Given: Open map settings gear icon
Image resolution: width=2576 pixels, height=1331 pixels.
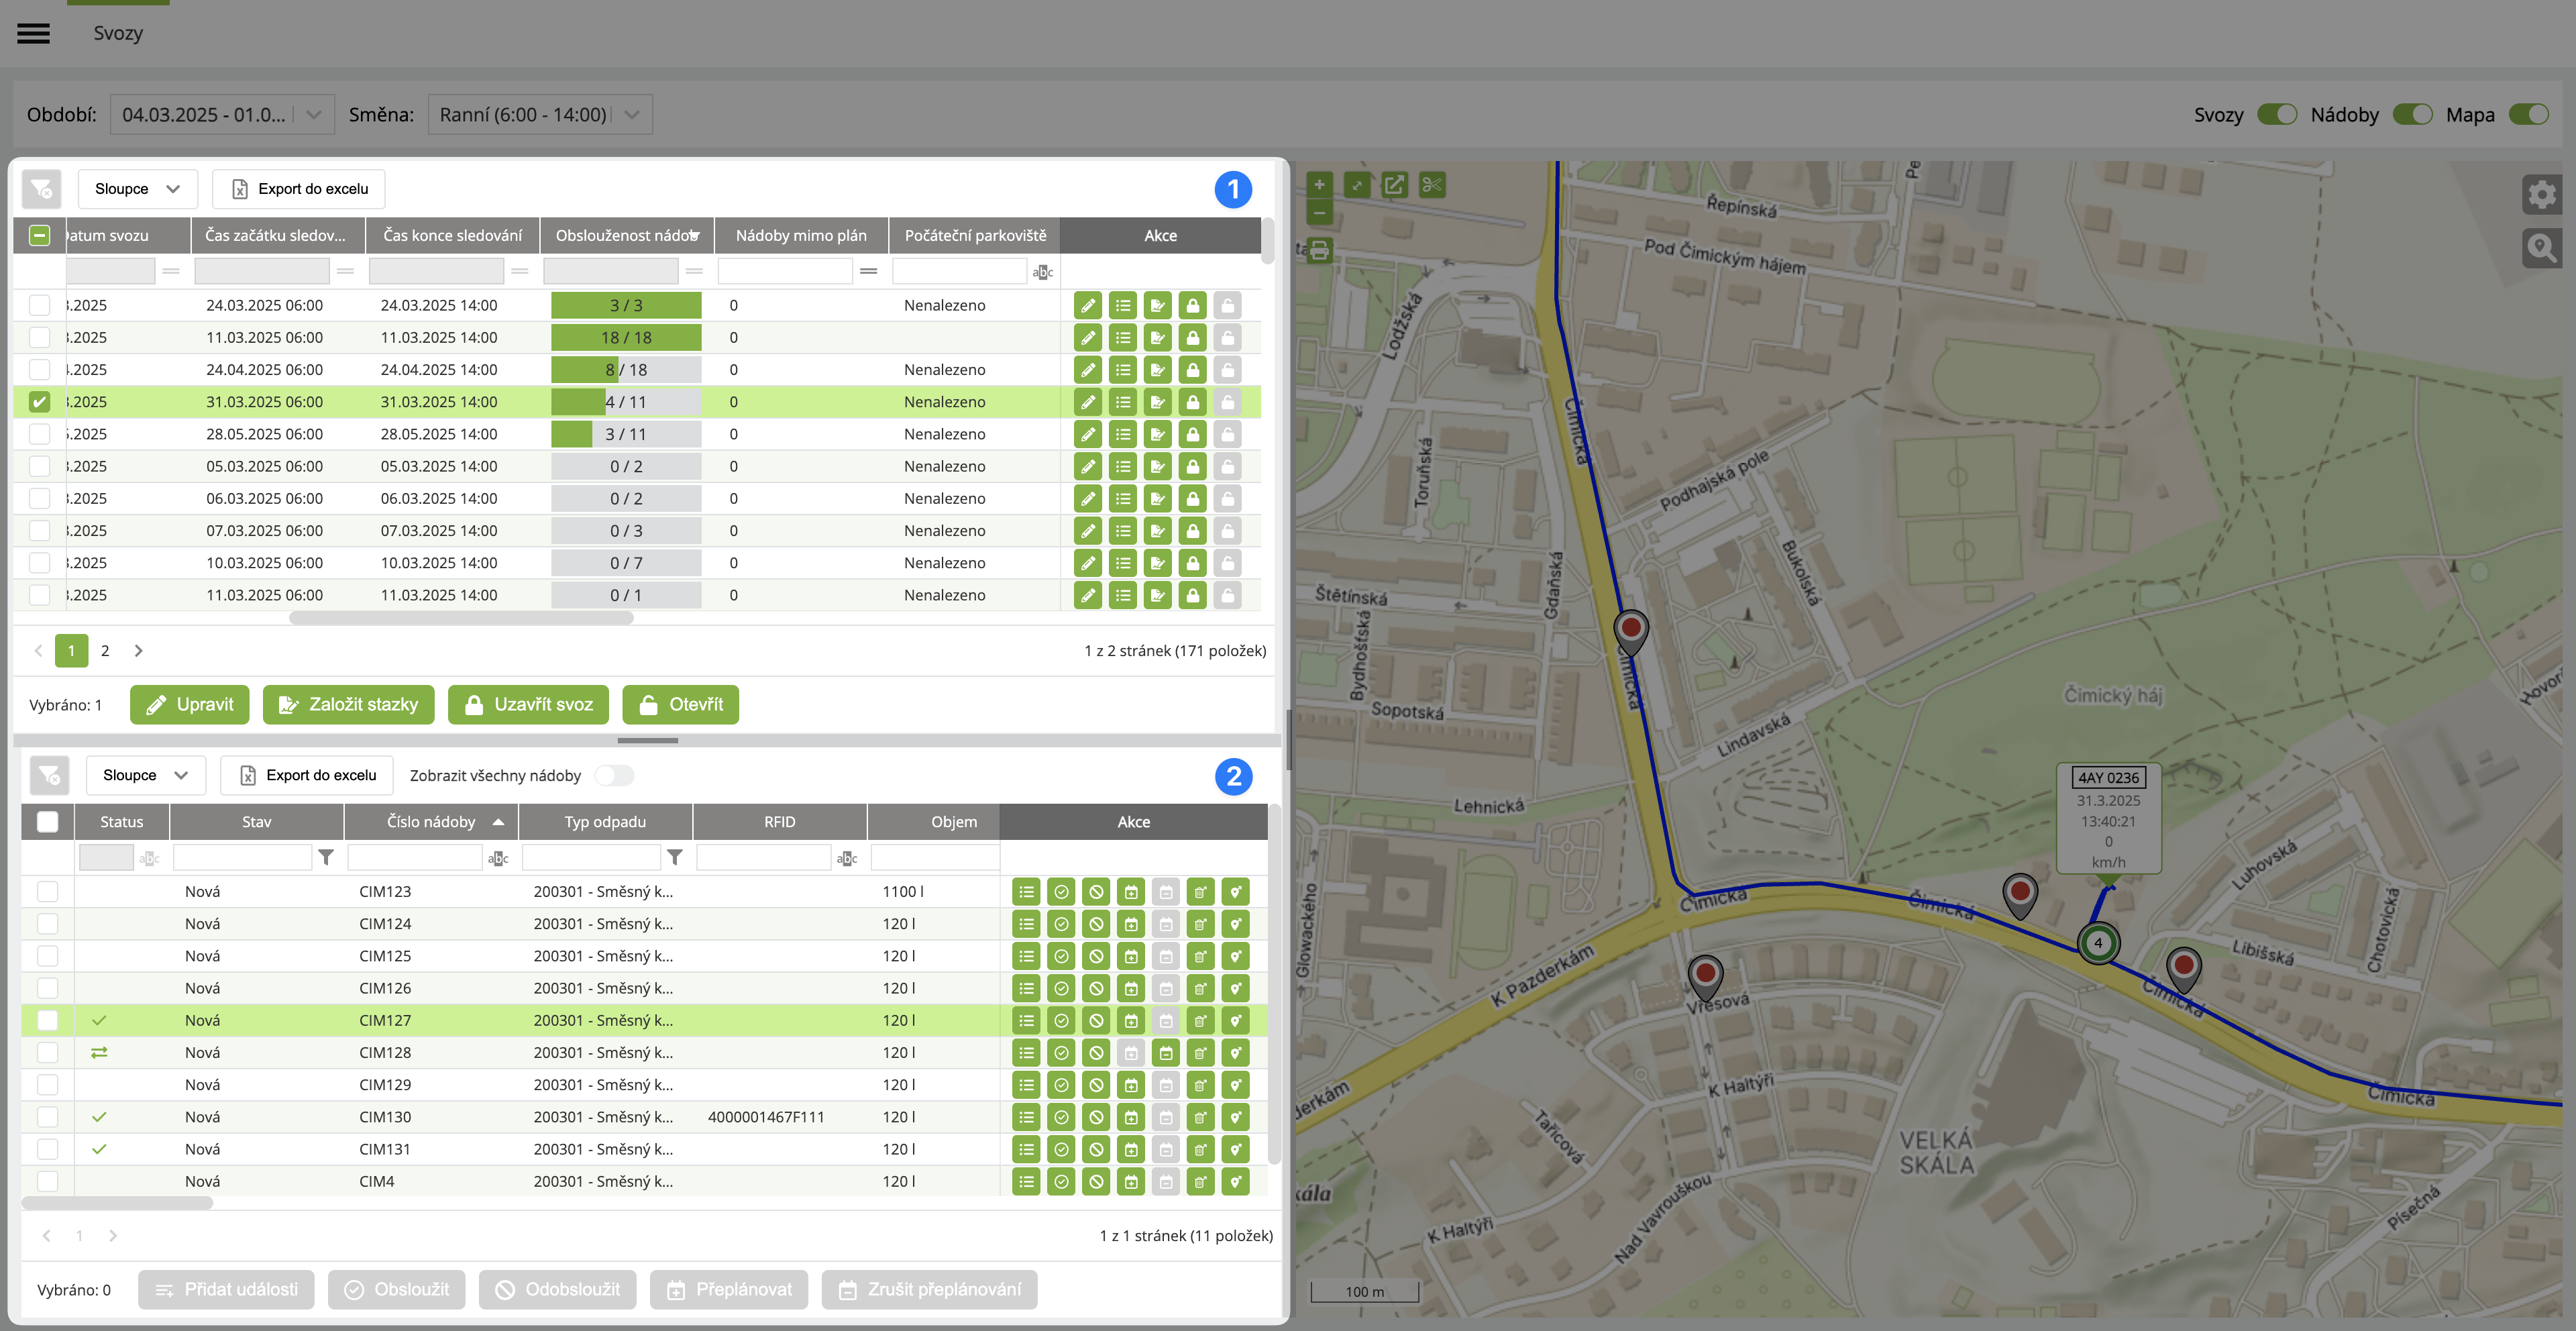Looking at the screenshot, I should tap(2541, 194).
